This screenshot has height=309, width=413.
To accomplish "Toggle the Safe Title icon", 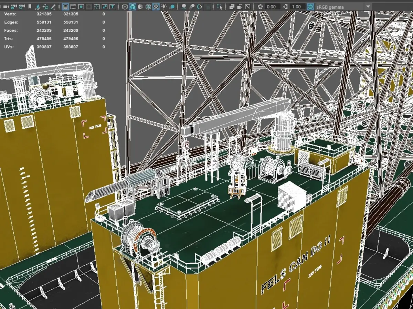I will [113, 7].
